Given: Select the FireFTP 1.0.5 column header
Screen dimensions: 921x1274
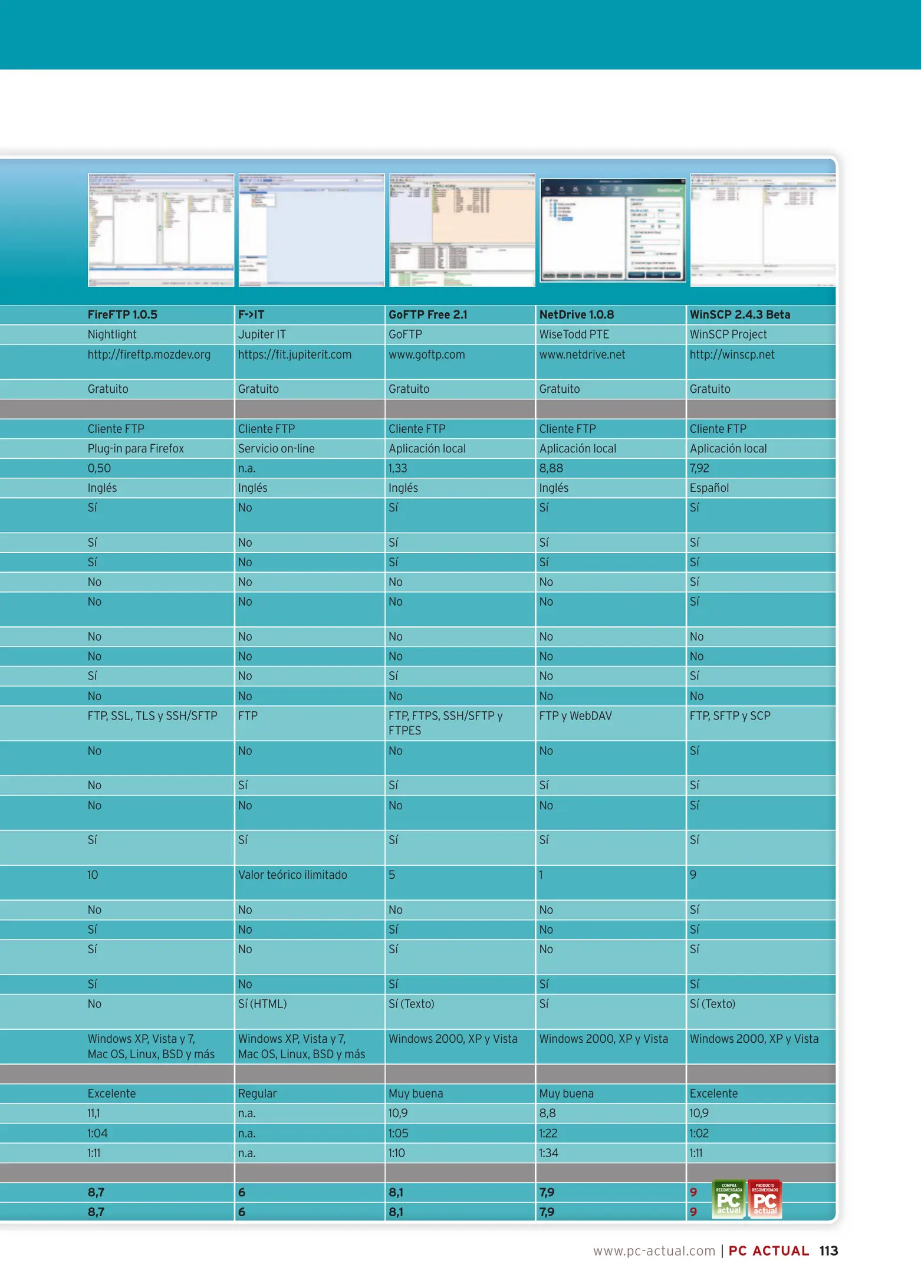Looking at the screenshot, I should (x=122, y=314).
